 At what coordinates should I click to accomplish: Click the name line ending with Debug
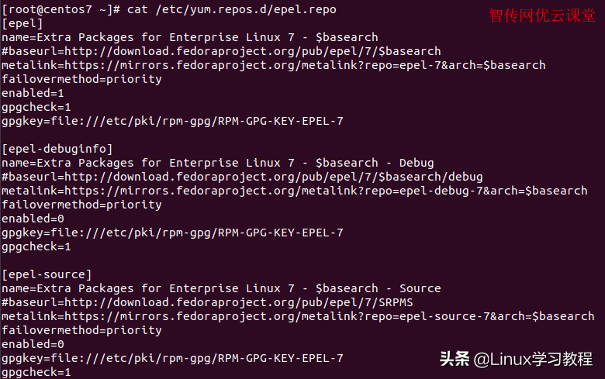point(218,163)
